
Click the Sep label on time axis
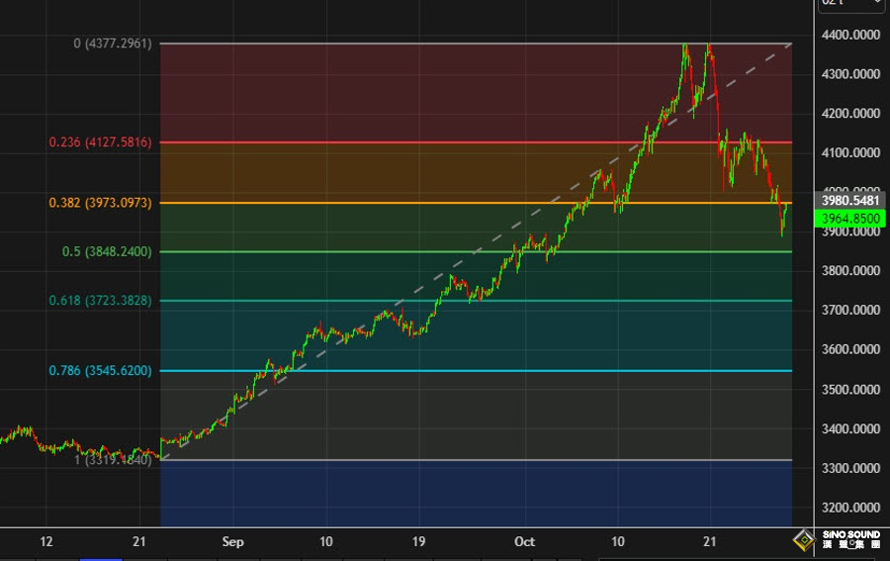point(232,541)
